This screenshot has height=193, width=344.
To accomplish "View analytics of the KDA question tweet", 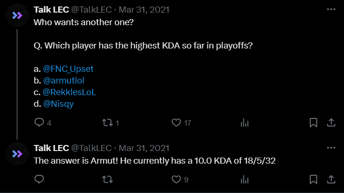I will 244,123.
